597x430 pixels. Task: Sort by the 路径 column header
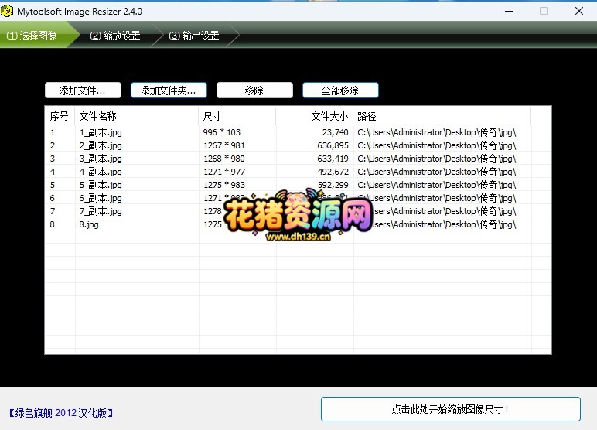[x=442, y=116]
